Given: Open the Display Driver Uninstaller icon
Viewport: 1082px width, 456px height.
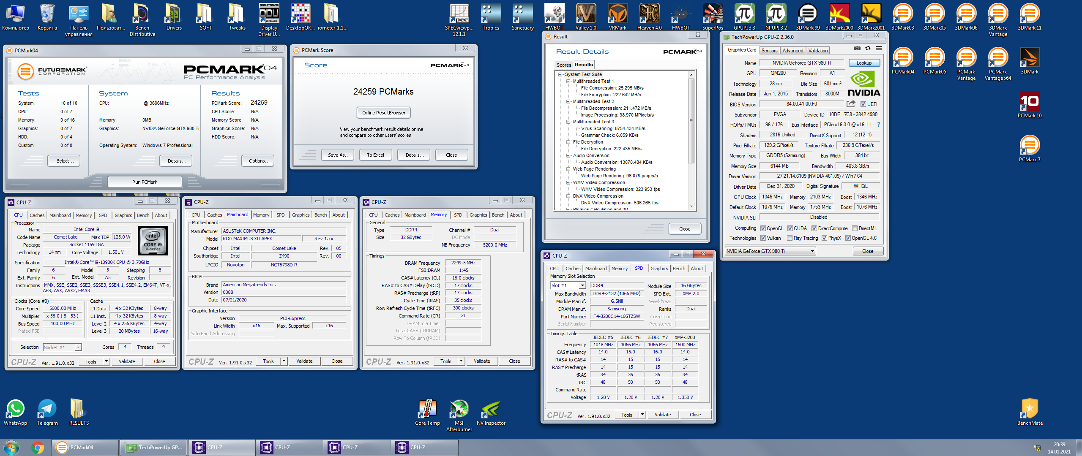Looking at the screenshot, I should click(x=269, y=20).
